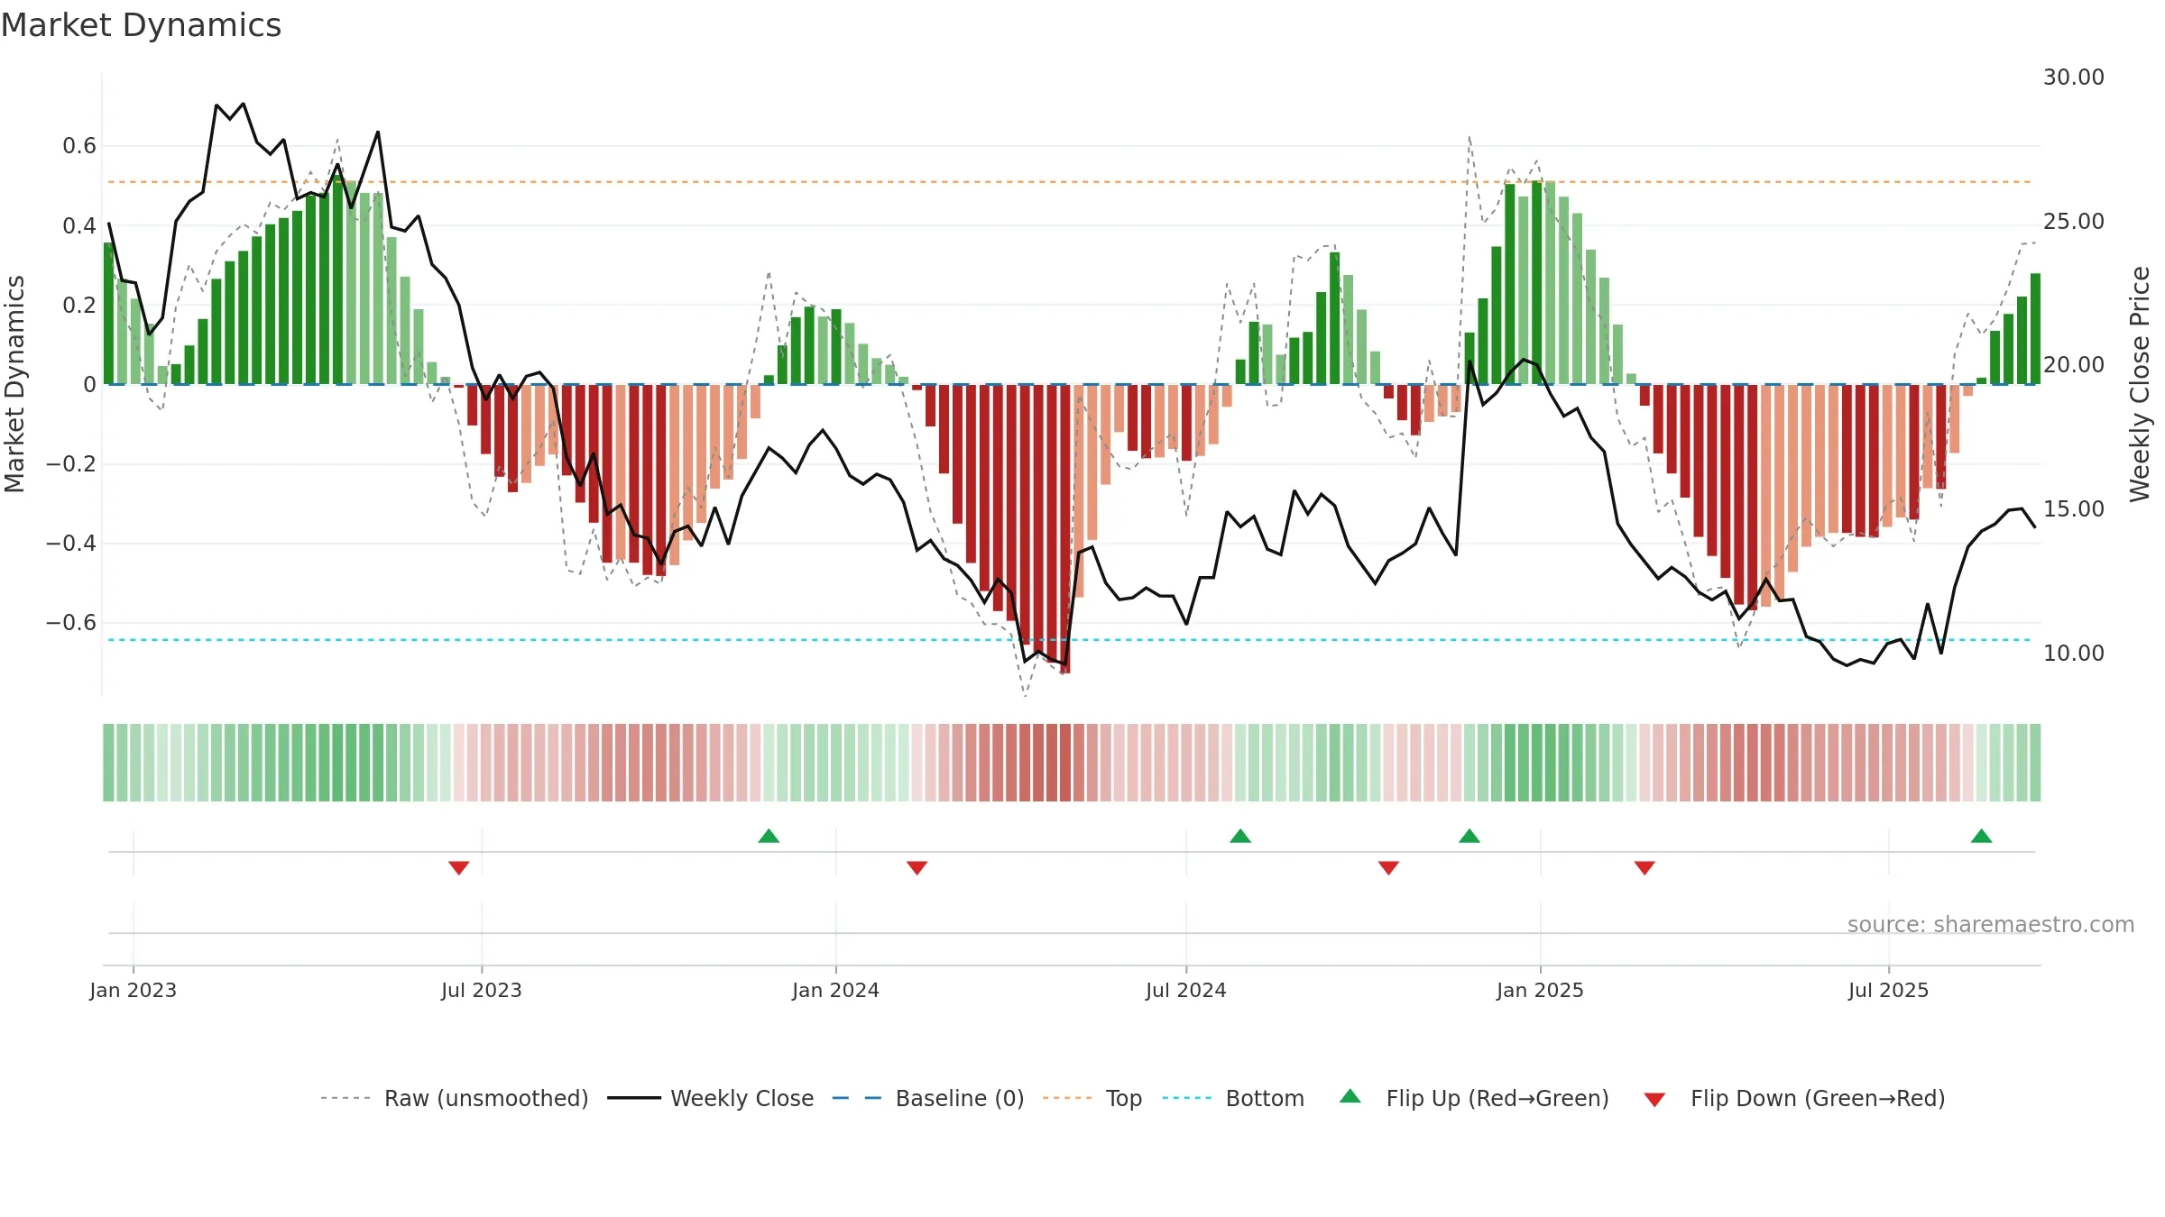Hide the Bottom legend series
The width and height of the screenshot is (2165, 1217).
[1233, 1098]
